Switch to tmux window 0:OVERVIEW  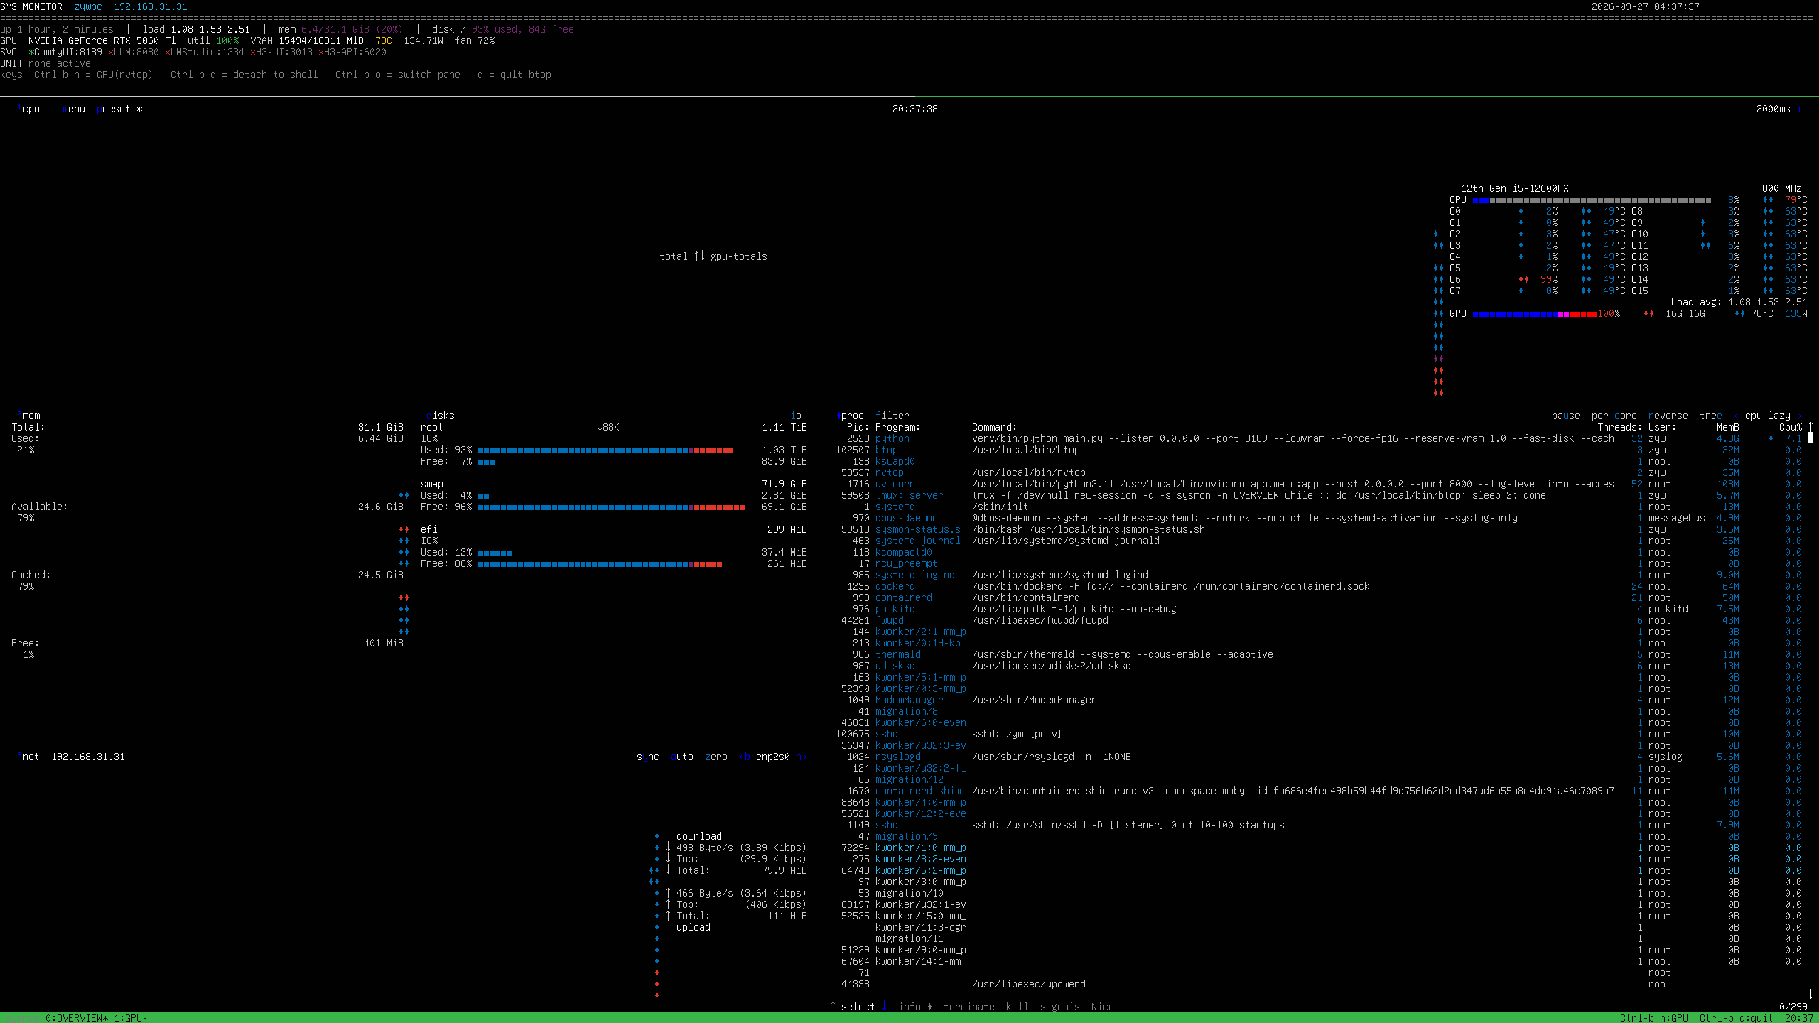coord(77,1018)
